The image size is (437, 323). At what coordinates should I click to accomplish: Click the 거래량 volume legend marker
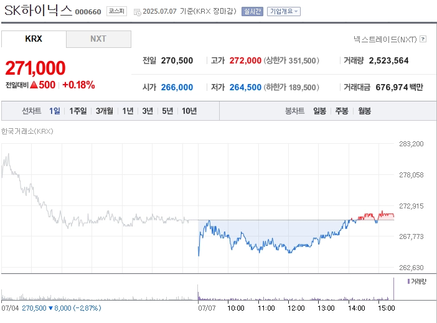click(408, 281)
